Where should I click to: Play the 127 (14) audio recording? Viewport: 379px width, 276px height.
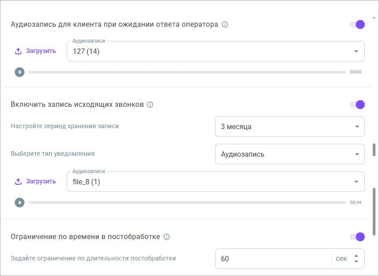click(19, 72)
